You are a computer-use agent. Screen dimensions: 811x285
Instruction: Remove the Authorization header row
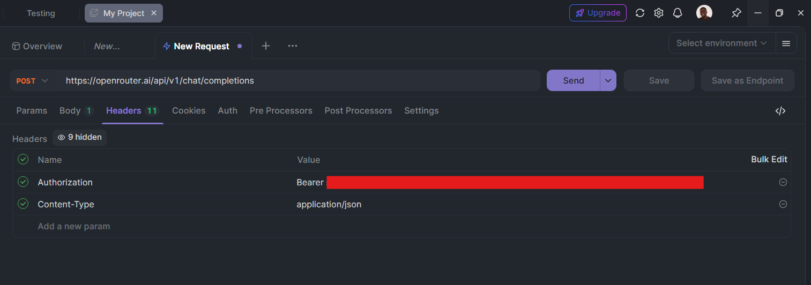click(783, 182)
